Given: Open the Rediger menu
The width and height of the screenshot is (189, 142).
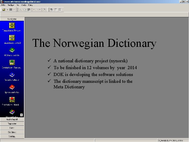Looking at the screenshot, I should click(11, 5).
